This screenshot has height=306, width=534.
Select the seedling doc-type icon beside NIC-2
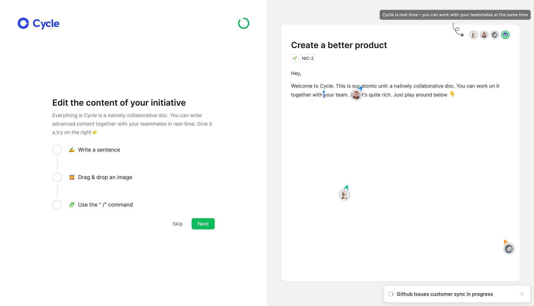(295, 58)
